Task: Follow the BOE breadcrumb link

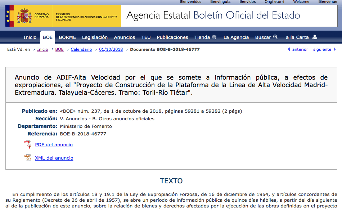Action: tap(59, 49)
